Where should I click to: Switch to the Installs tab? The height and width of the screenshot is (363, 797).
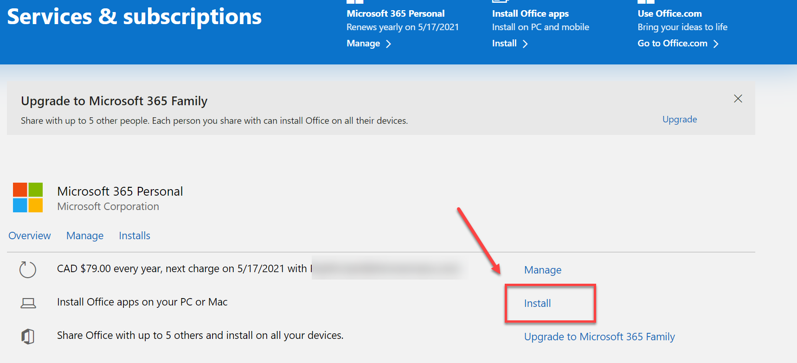135,236
